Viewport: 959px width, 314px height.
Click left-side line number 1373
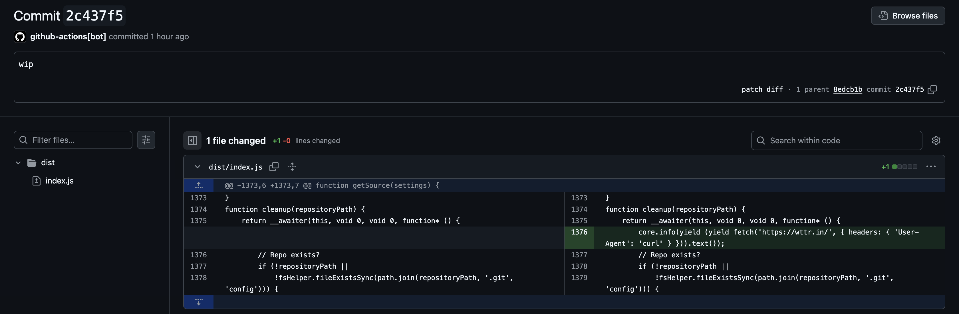click(x=198, y=198)
